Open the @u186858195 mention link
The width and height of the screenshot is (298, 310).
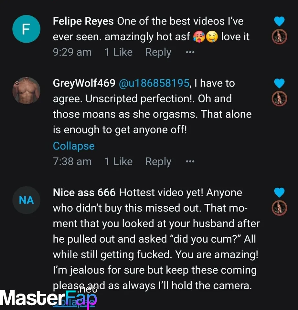pyautogui.click(x=154, y=83)
